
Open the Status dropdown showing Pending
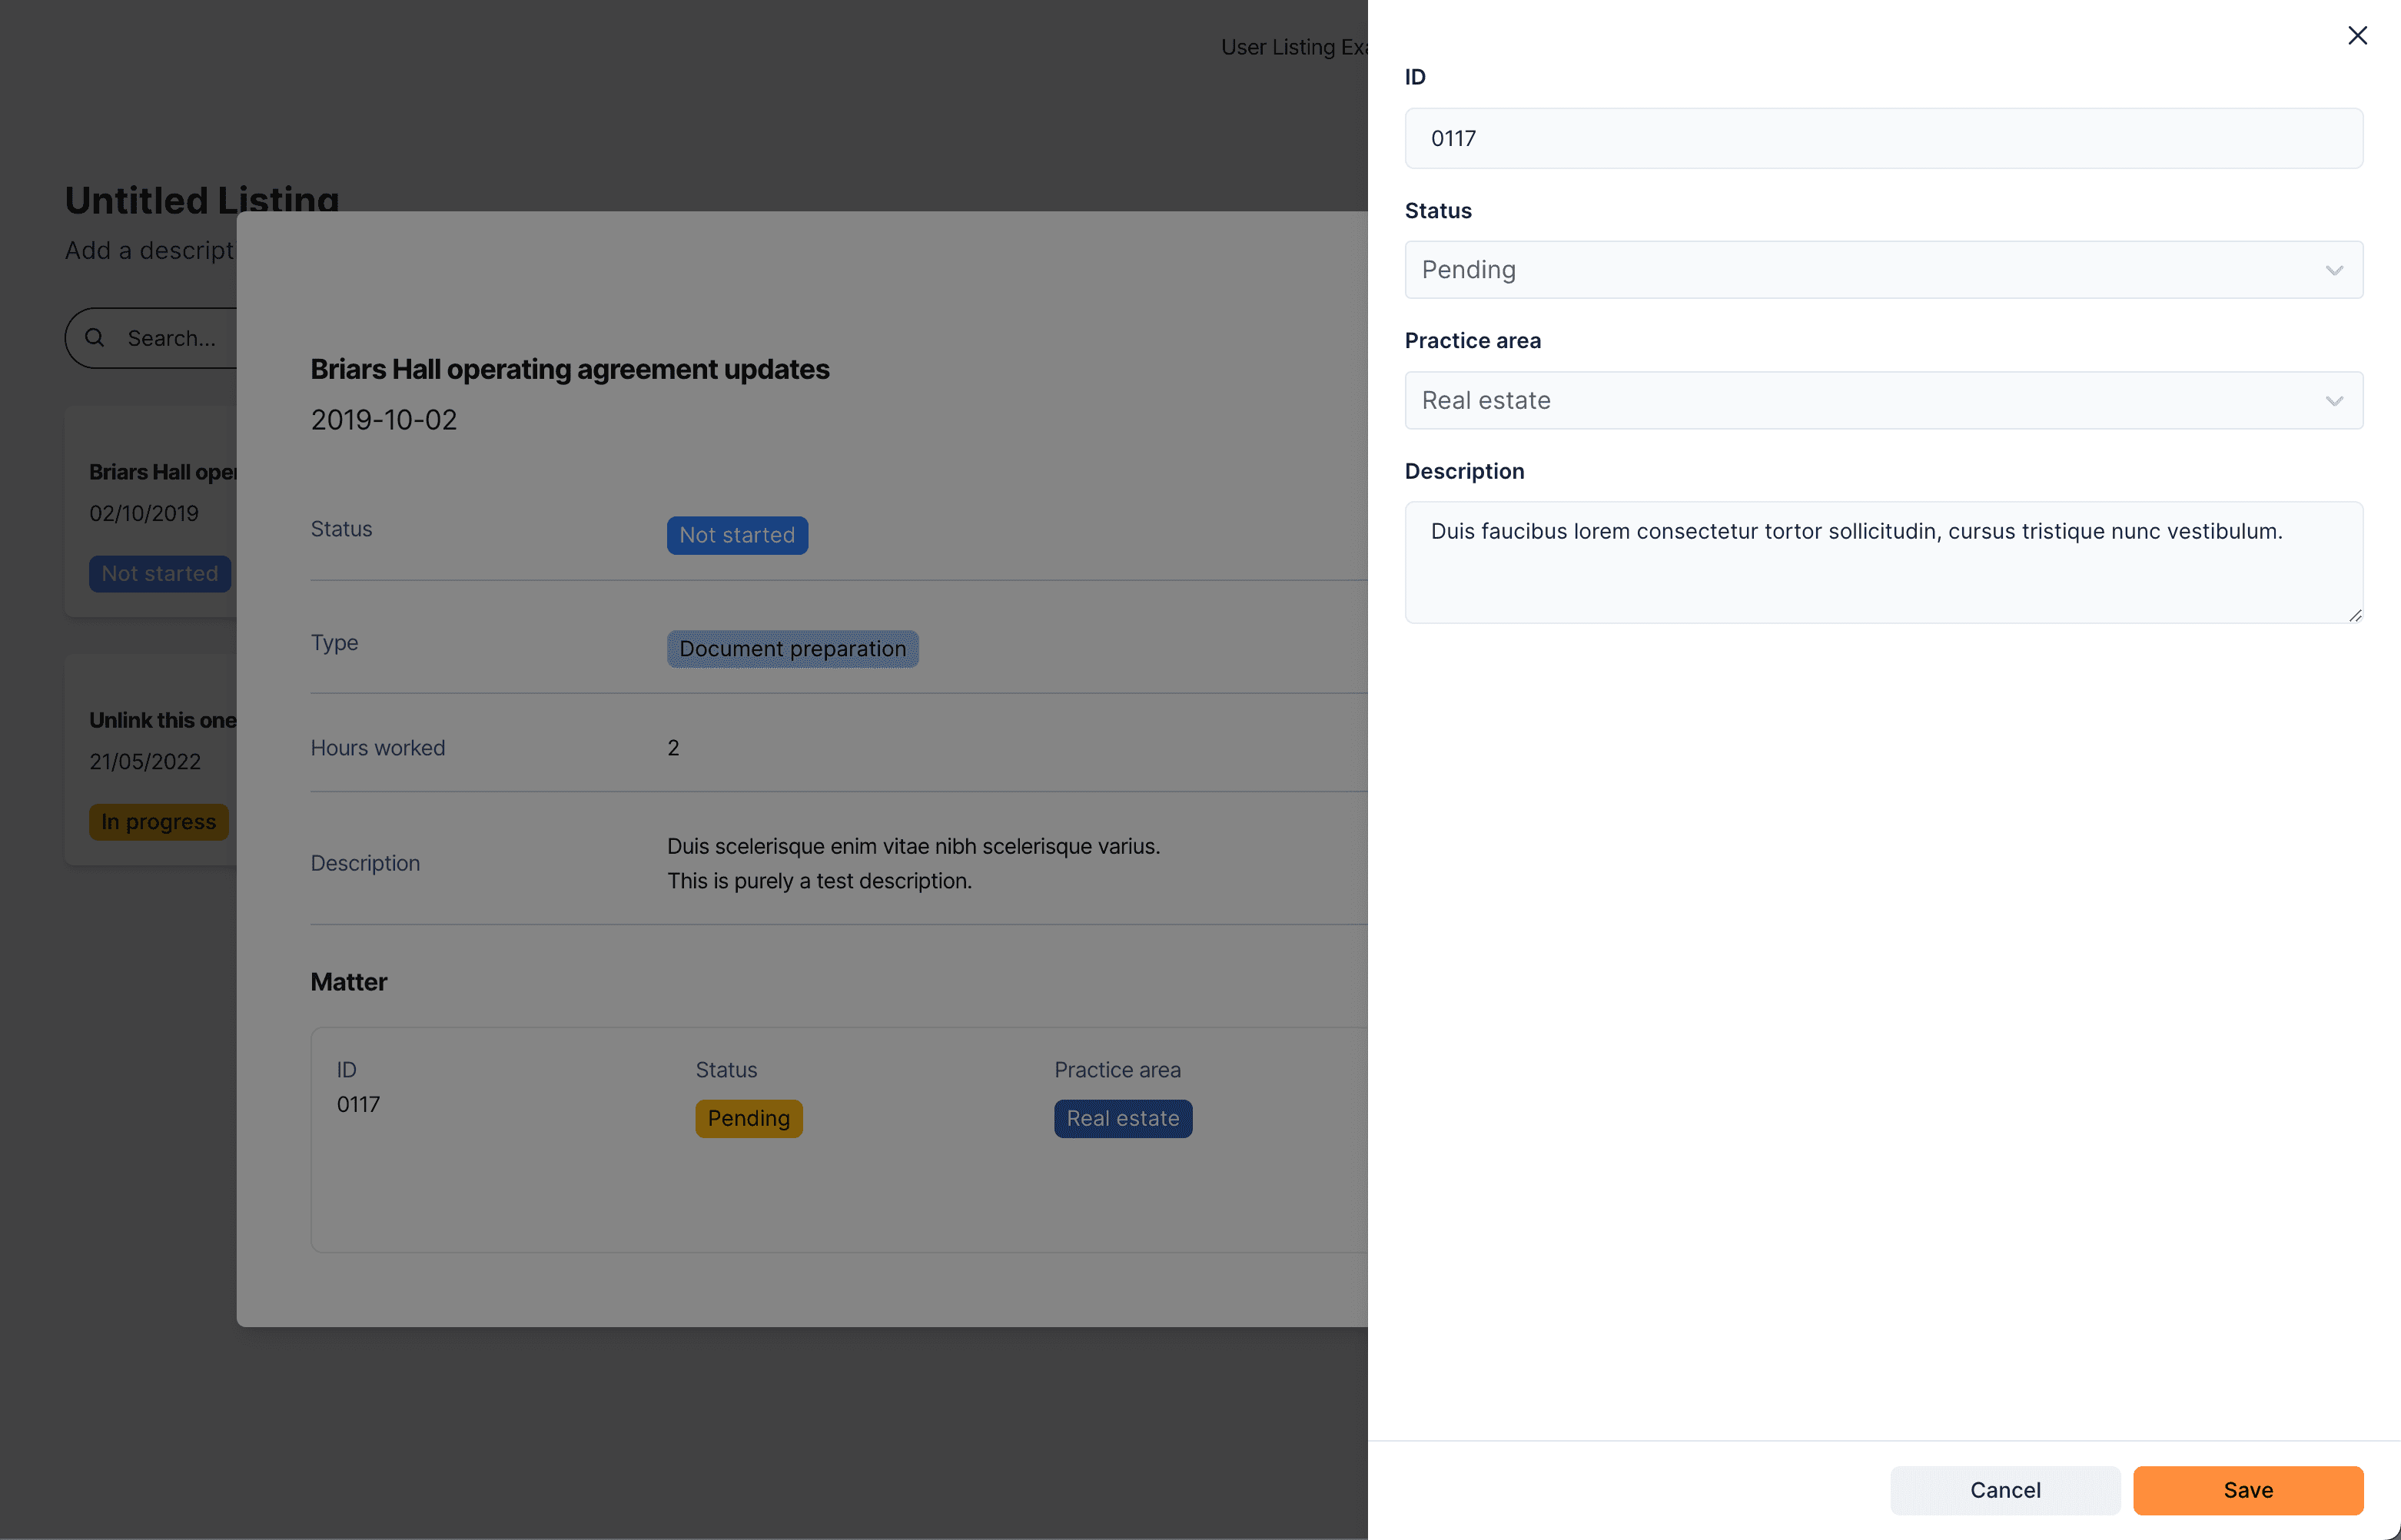[x=1883, y=270]
